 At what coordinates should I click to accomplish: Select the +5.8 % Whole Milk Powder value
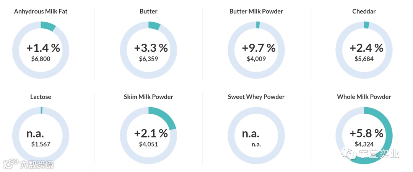[x=366, y=133]
